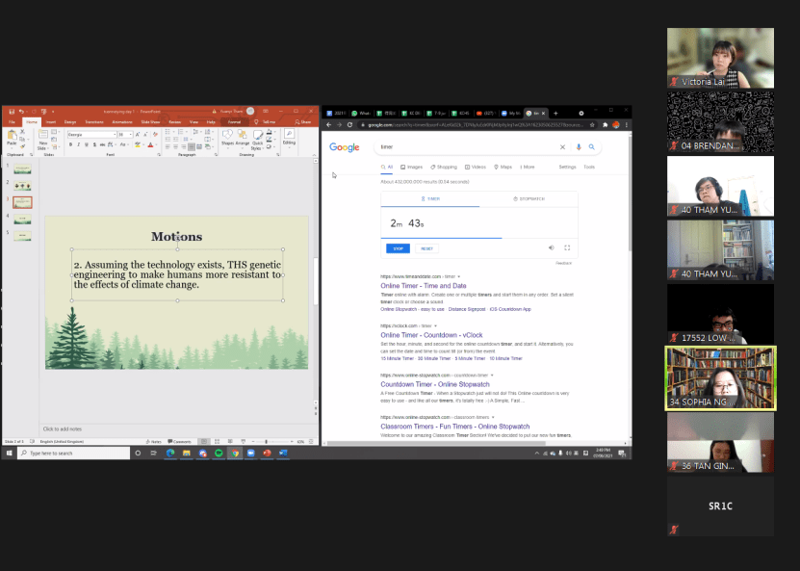Click the Google search magnifier button
Image resolution: width=800 pixels, height=571 pixels.
tap(591, 147)
